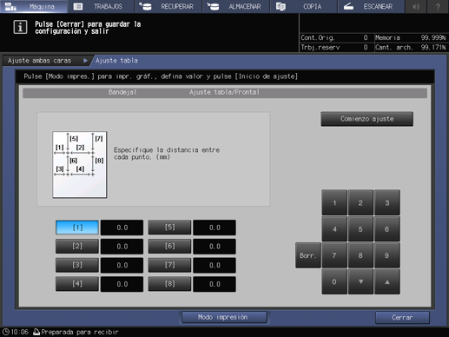
Task: Select measurement point [2]
Action: [77, 247]
